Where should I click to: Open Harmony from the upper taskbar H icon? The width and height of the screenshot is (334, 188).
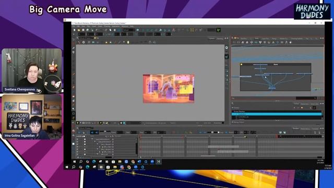click(159, 161)
